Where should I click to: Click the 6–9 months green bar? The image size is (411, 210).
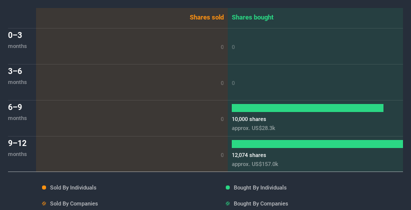307,108
